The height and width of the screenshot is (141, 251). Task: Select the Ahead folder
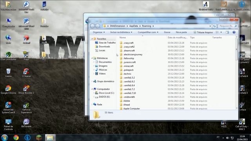click(x=126, y=105)
